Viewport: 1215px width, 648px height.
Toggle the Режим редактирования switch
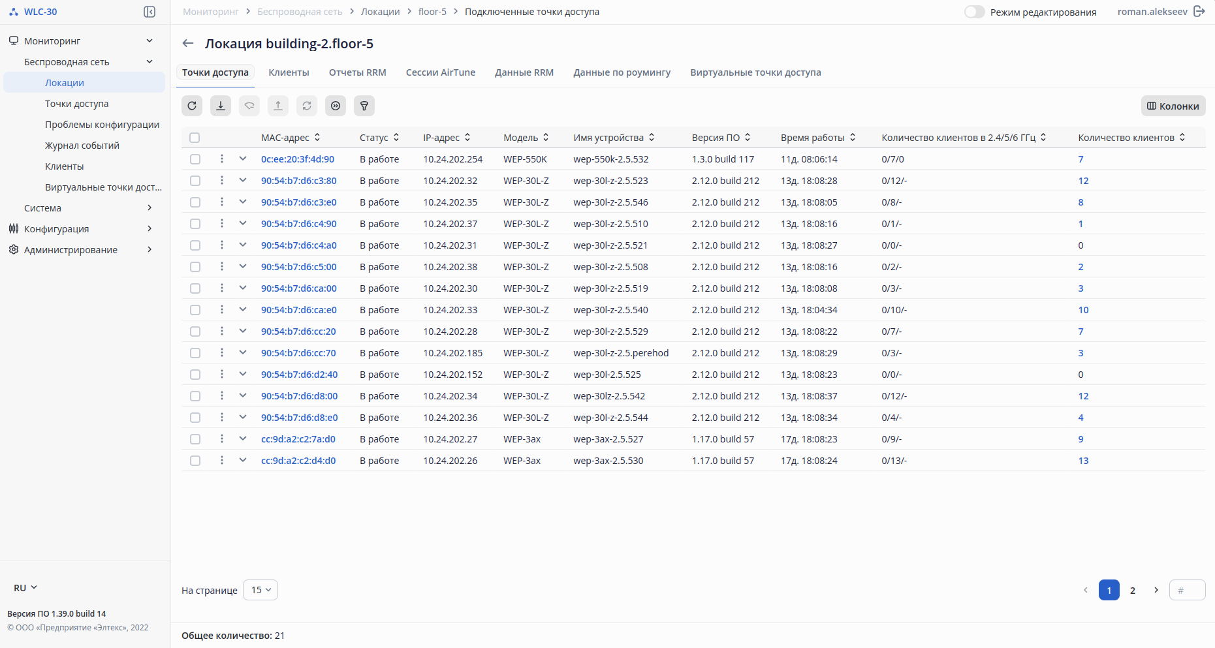[974, 12]
